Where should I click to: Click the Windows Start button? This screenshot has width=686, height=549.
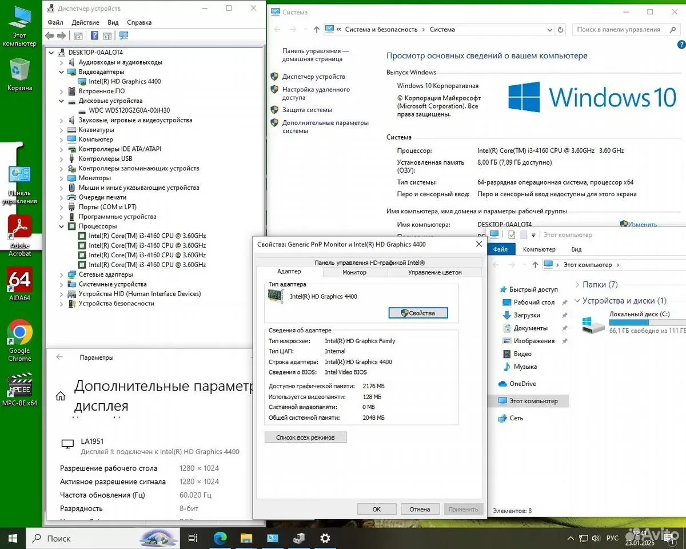(x=13, y=538)
